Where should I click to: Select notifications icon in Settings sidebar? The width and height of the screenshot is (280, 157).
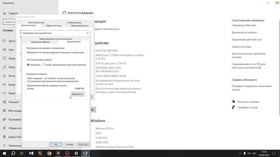pos(4,58)
